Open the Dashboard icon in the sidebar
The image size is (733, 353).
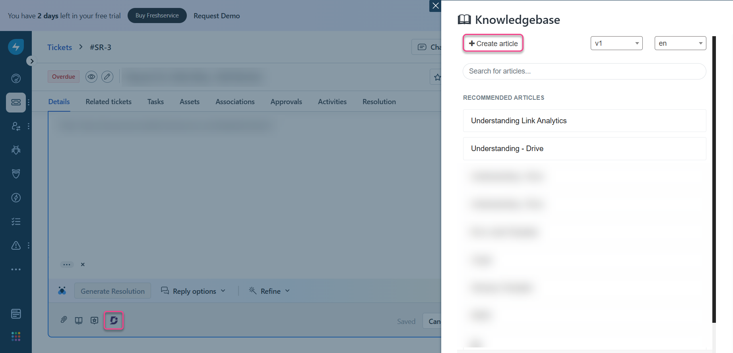16,78
